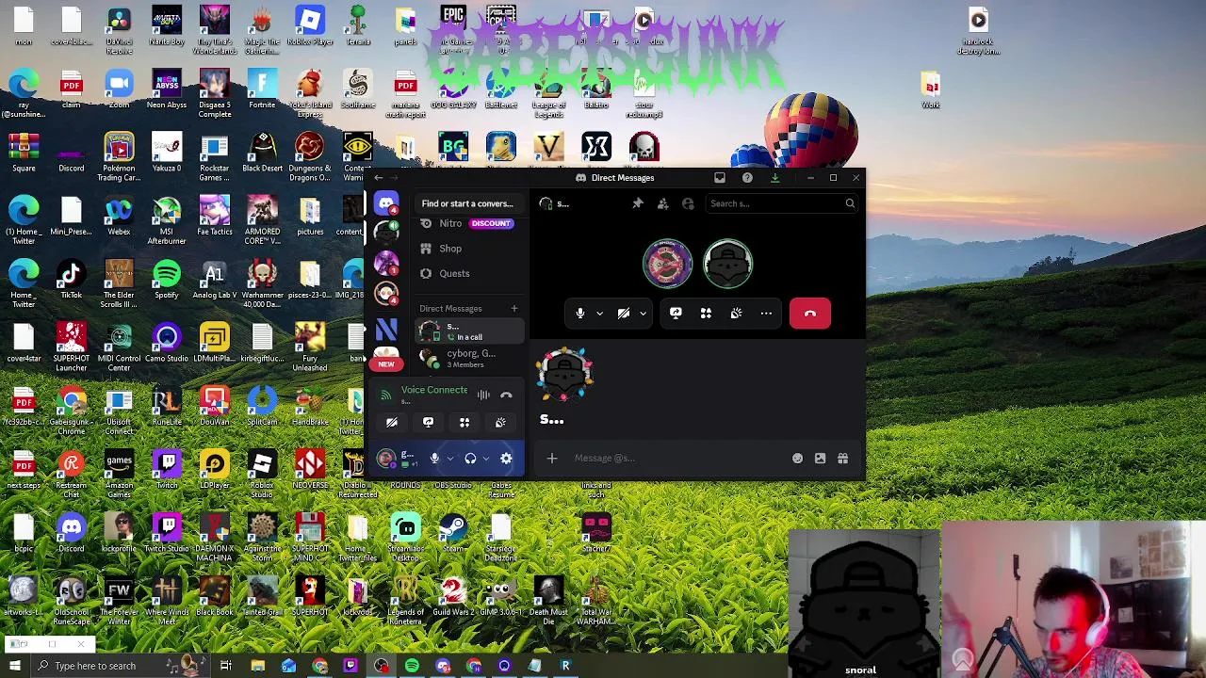This screenshot has height=678, width=1206.
Task: Expand input device options beside user panel mic
Action: coord(450,459)
